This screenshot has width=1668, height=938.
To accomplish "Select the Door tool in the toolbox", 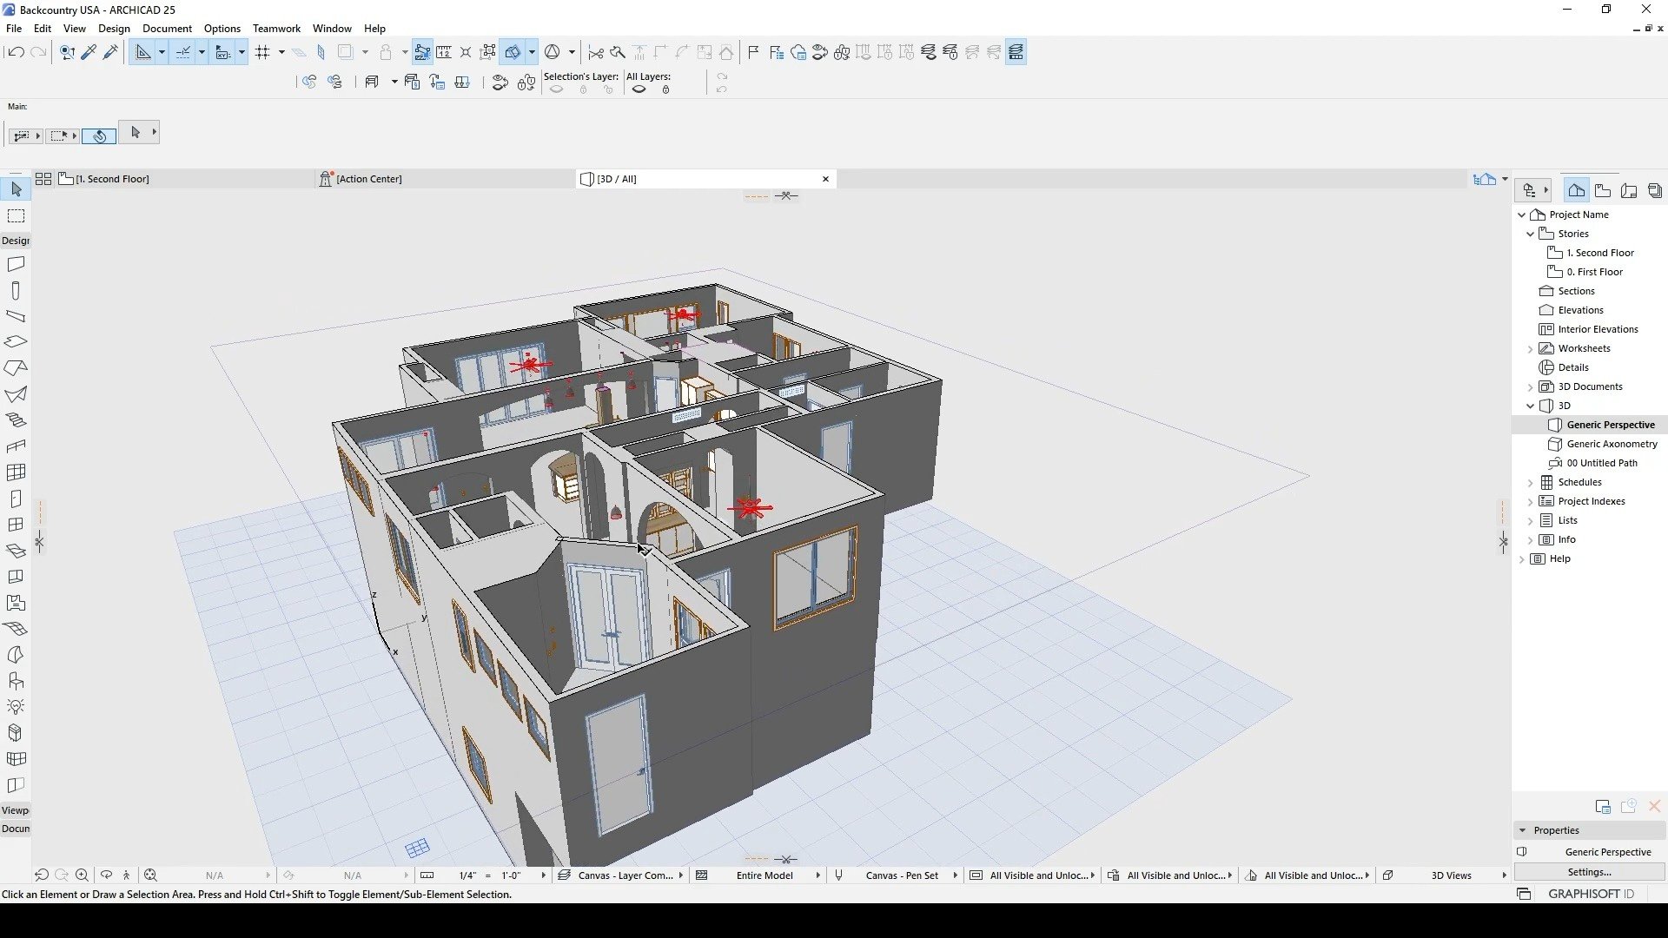I will click(16, 499).
